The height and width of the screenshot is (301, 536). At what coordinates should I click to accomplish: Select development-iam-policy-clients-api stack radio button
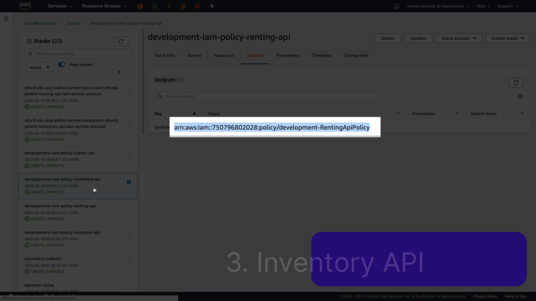point(129,156)
